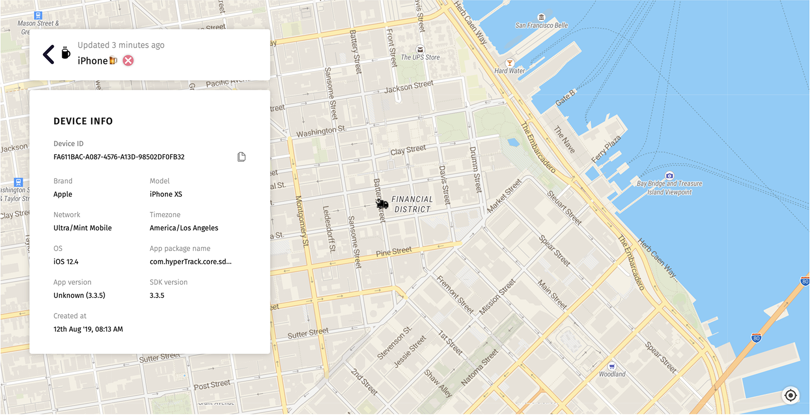810x415 pixels.
Task: Click the Clay Street label on the map
Action: [x=408, y=150]
